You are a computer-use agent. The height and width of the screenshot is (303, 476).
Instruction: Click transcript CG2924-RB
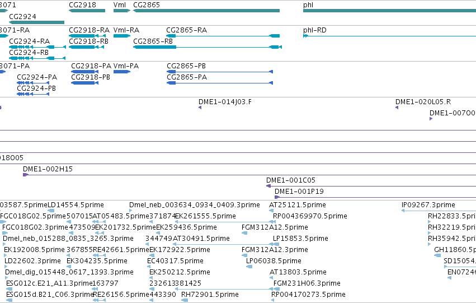29,52
